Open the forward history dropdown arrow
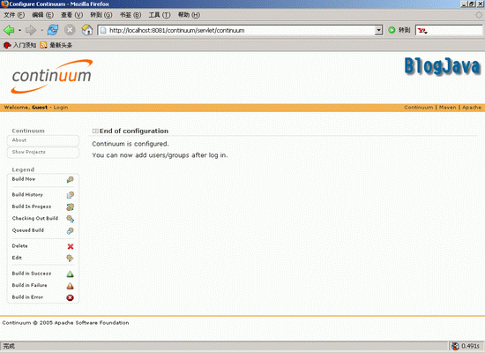 [x=41, y=30]
